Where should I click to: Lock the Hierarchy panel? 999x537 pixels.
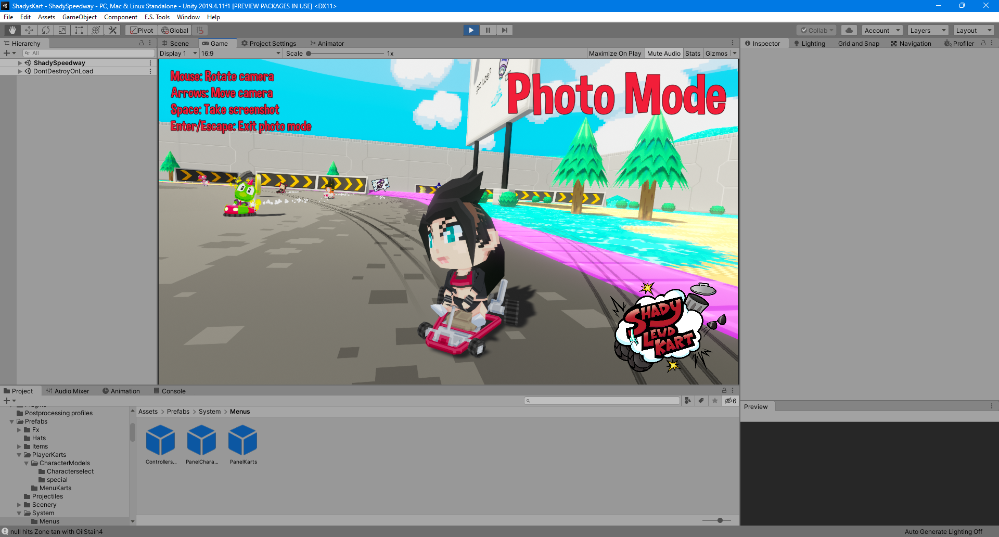point(142,43)
